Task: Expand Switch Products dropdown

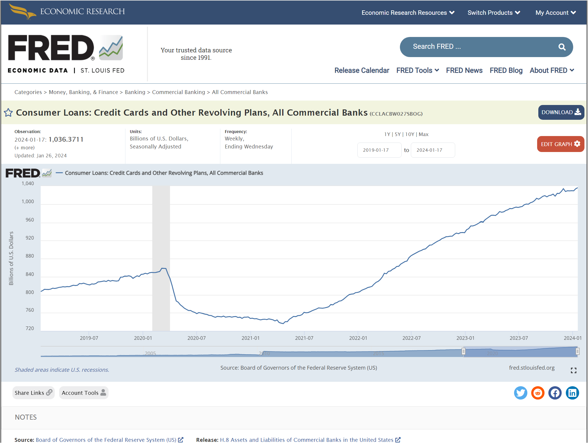Action: click(494, 13)
